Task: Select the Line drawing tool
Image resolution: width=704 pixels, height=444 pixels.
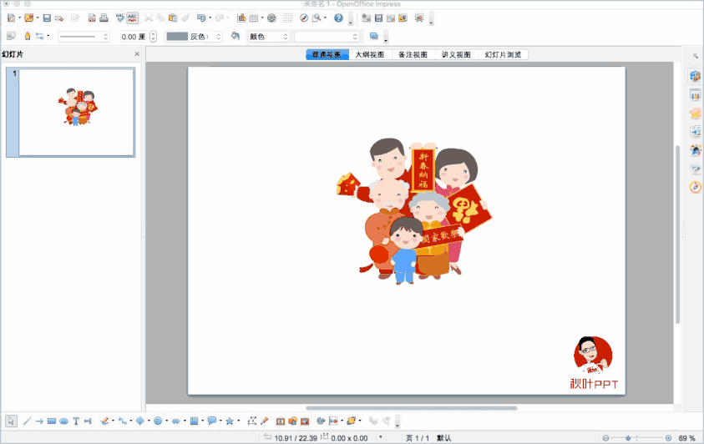Action: [27, 421]
